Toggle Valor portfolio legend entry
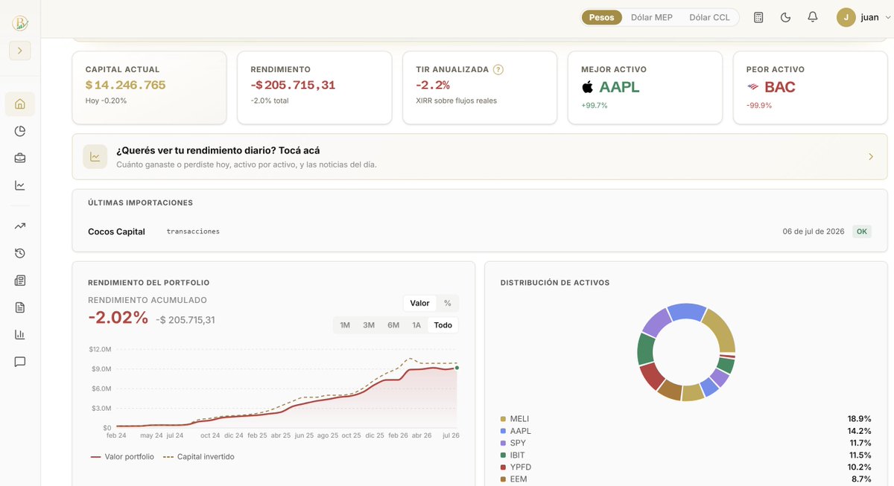Viewport: 894px width, 486px height. click(122, 456)
